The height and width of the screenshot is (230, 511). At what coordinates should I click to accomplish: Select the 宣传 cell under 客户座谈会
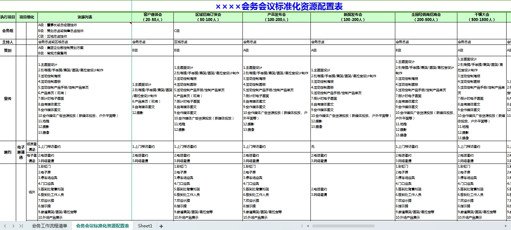click(x=152, y=98)
